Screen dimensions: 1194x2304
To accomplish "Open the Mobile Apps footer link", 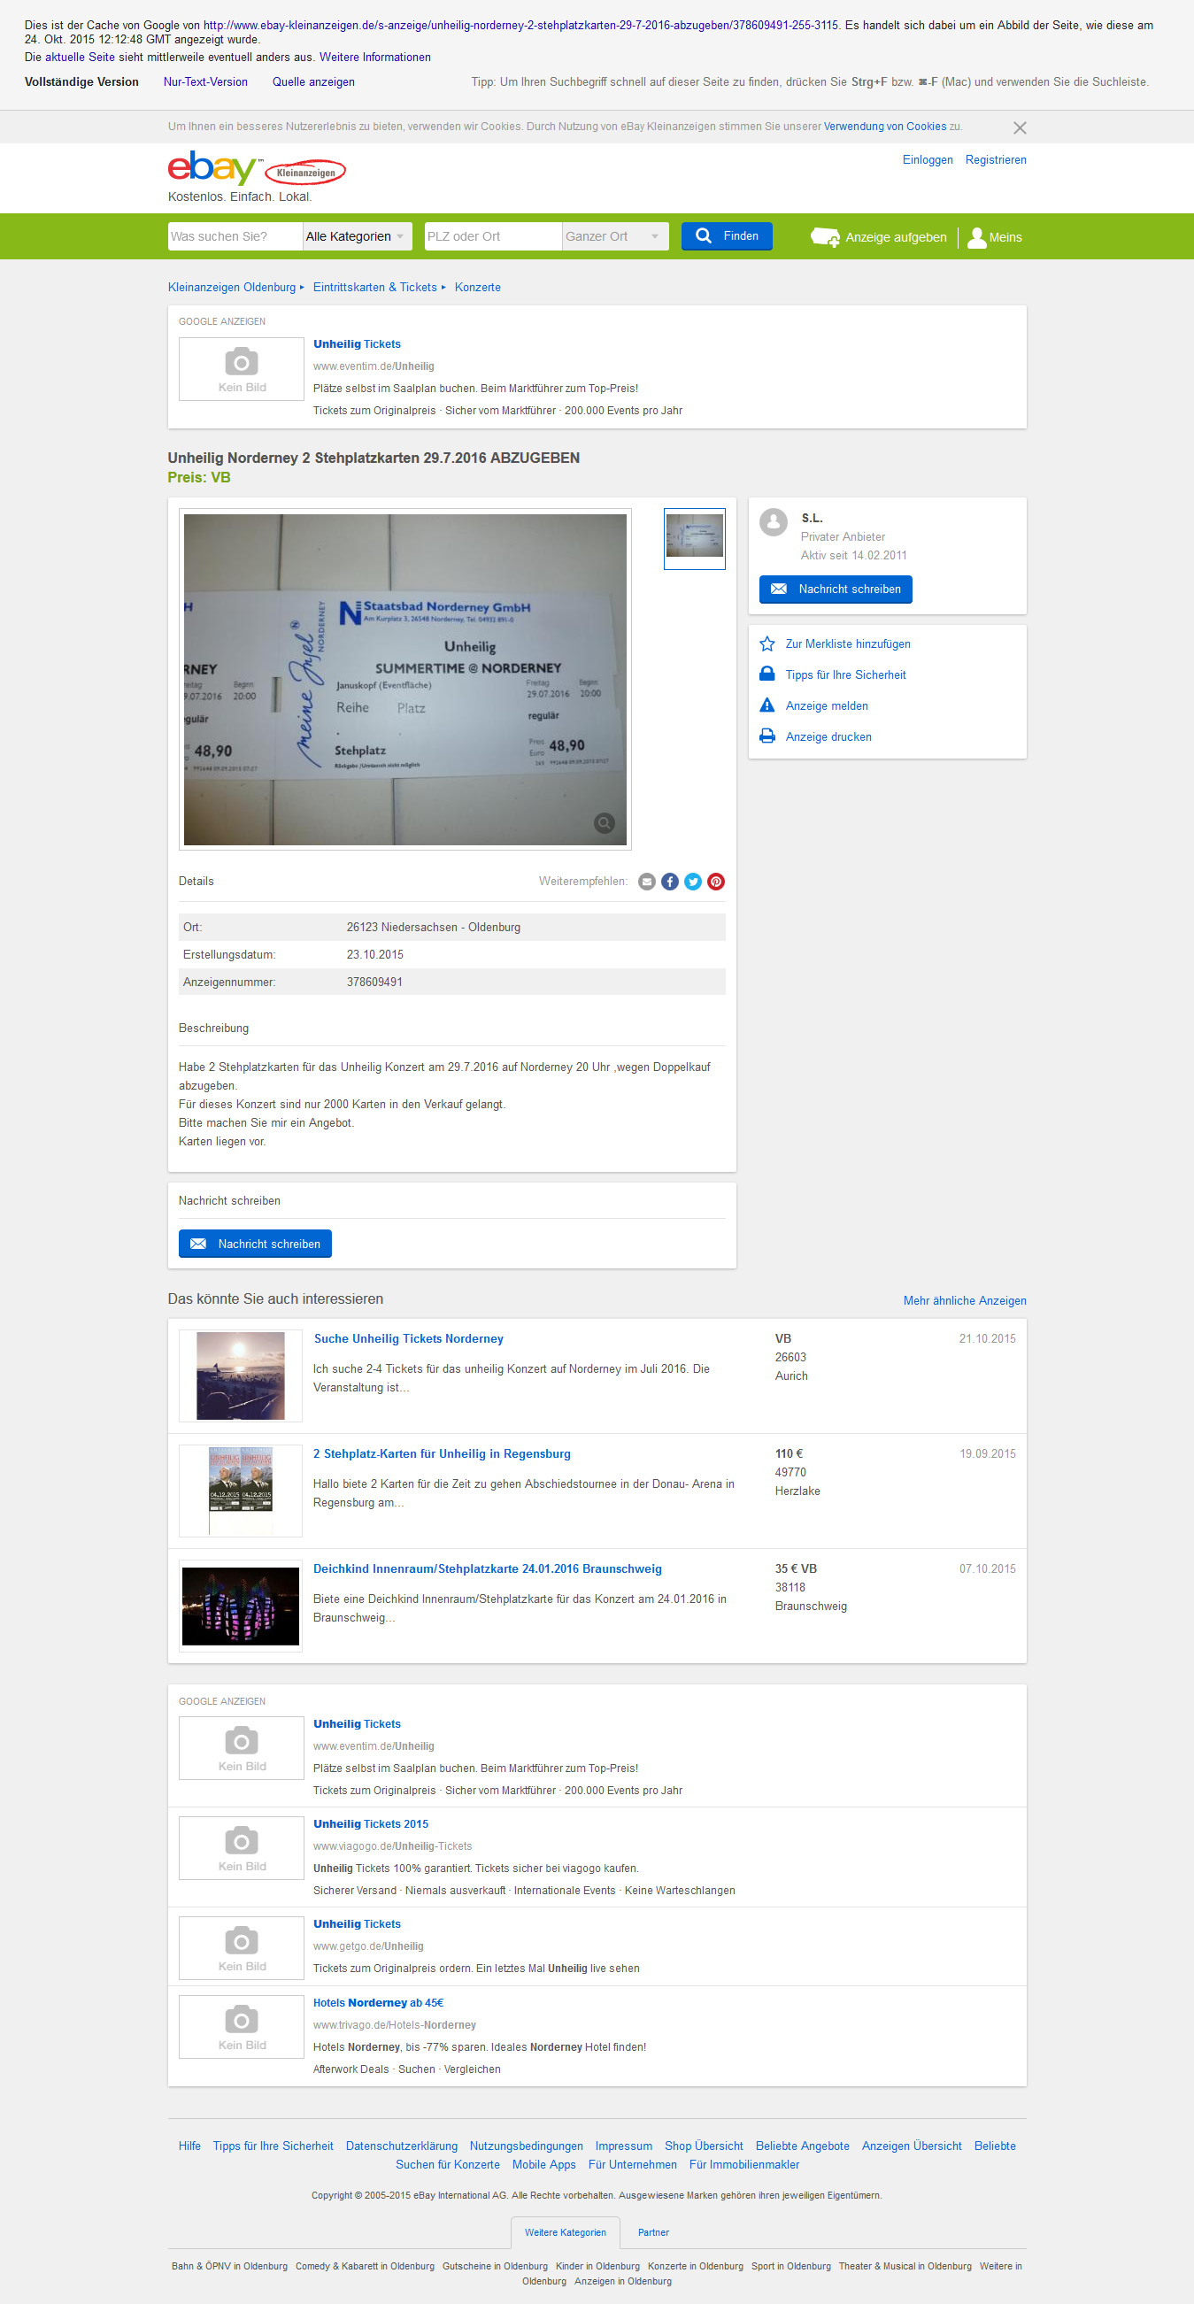I will 543,2164.
